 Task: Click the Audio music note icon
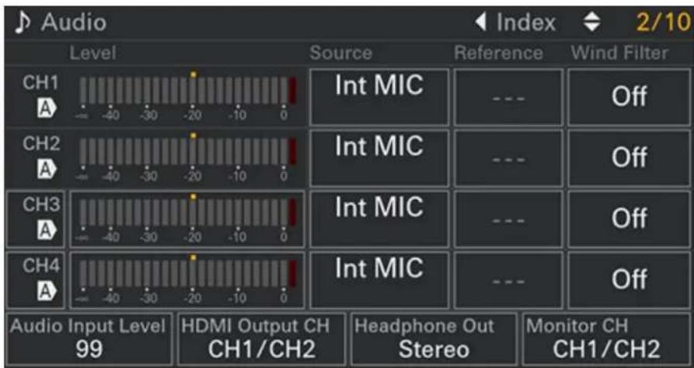tap(22, 23)
